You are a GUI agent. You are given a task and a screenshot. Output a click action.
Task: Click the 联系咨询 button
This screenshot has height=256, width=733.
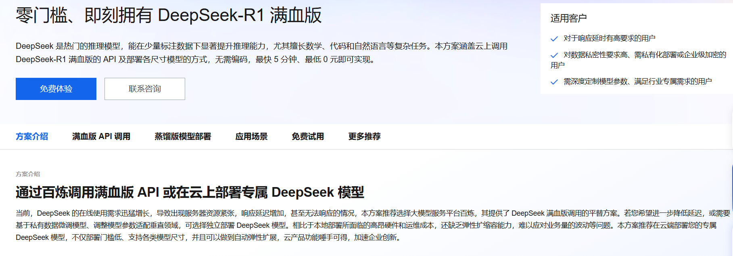coord(145,89)
